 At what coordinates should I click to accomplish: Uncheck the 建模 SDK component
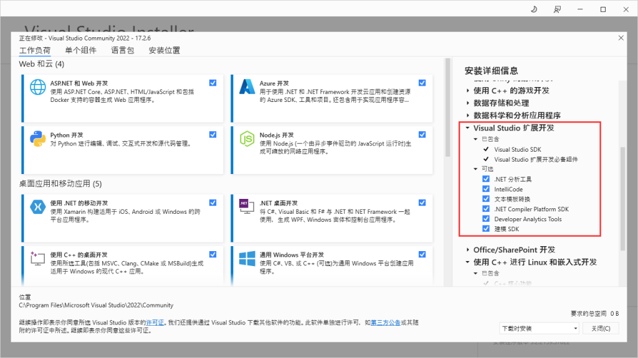click(486, 229)
